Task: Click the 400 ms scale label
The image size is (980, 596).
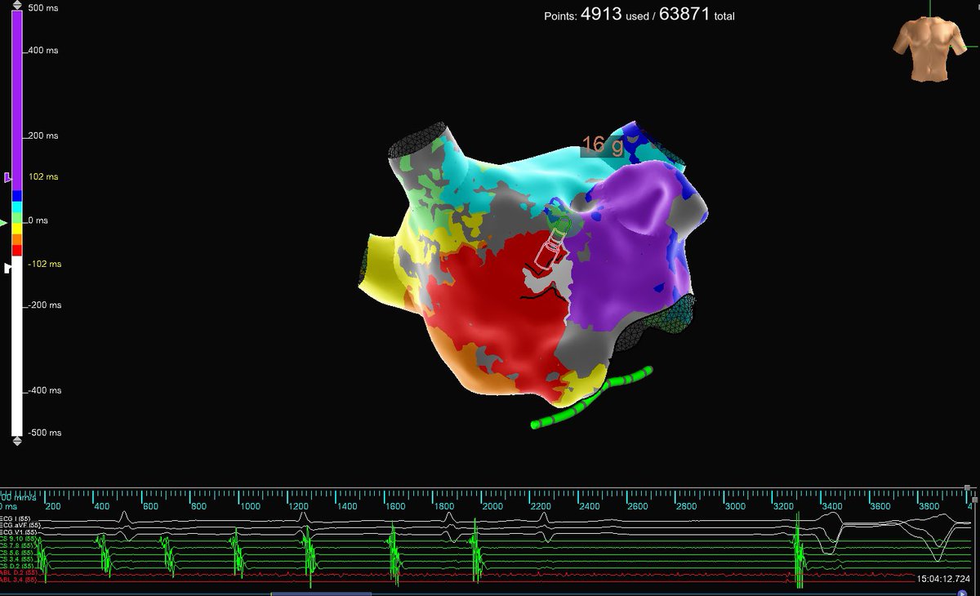Action: click(43, 51)
